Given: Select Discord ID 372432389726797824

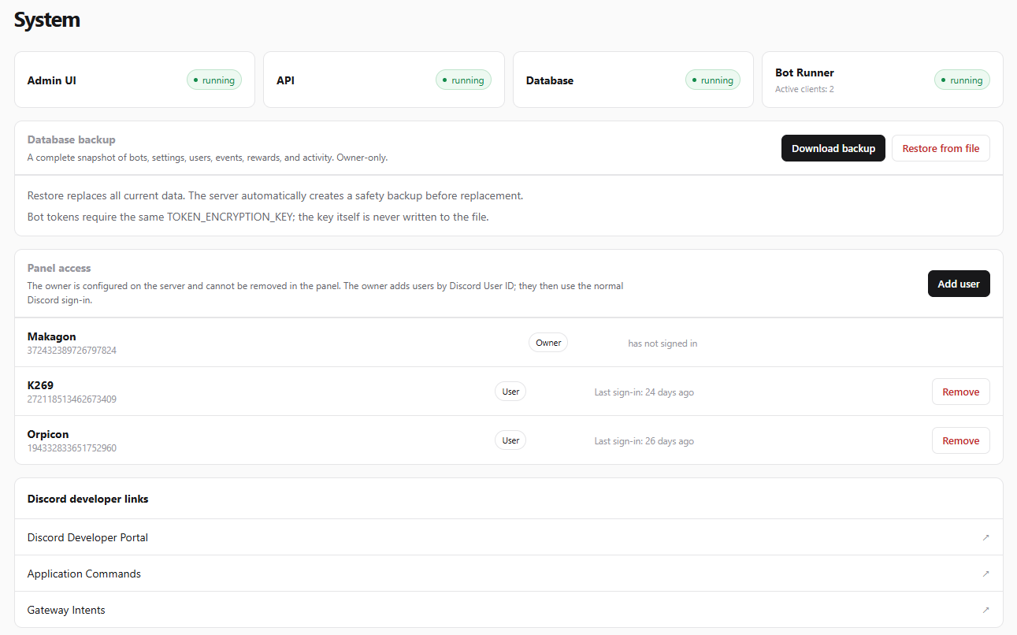Looking at the screenshot, I should click(x=72, y=350).
